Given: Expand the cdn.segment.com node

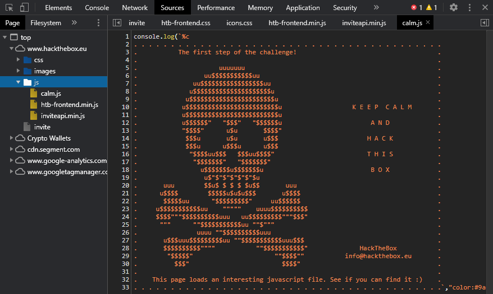Looking at the screenshot, I should [11, 149].
